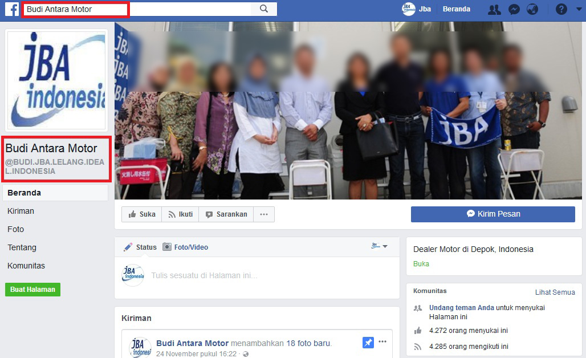The width and height of the screenshot is (586, 358).
Task: Open the friend requests icon
Action: pyautogui.click(x=494, y=10)
